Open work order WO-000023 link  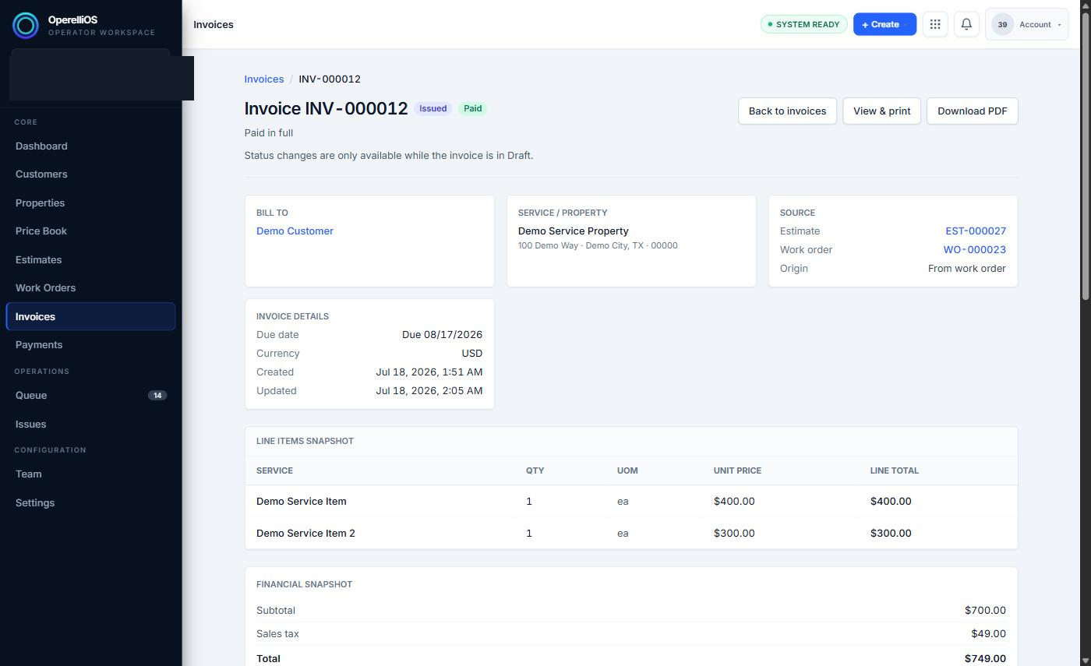(x=974, y=249)
